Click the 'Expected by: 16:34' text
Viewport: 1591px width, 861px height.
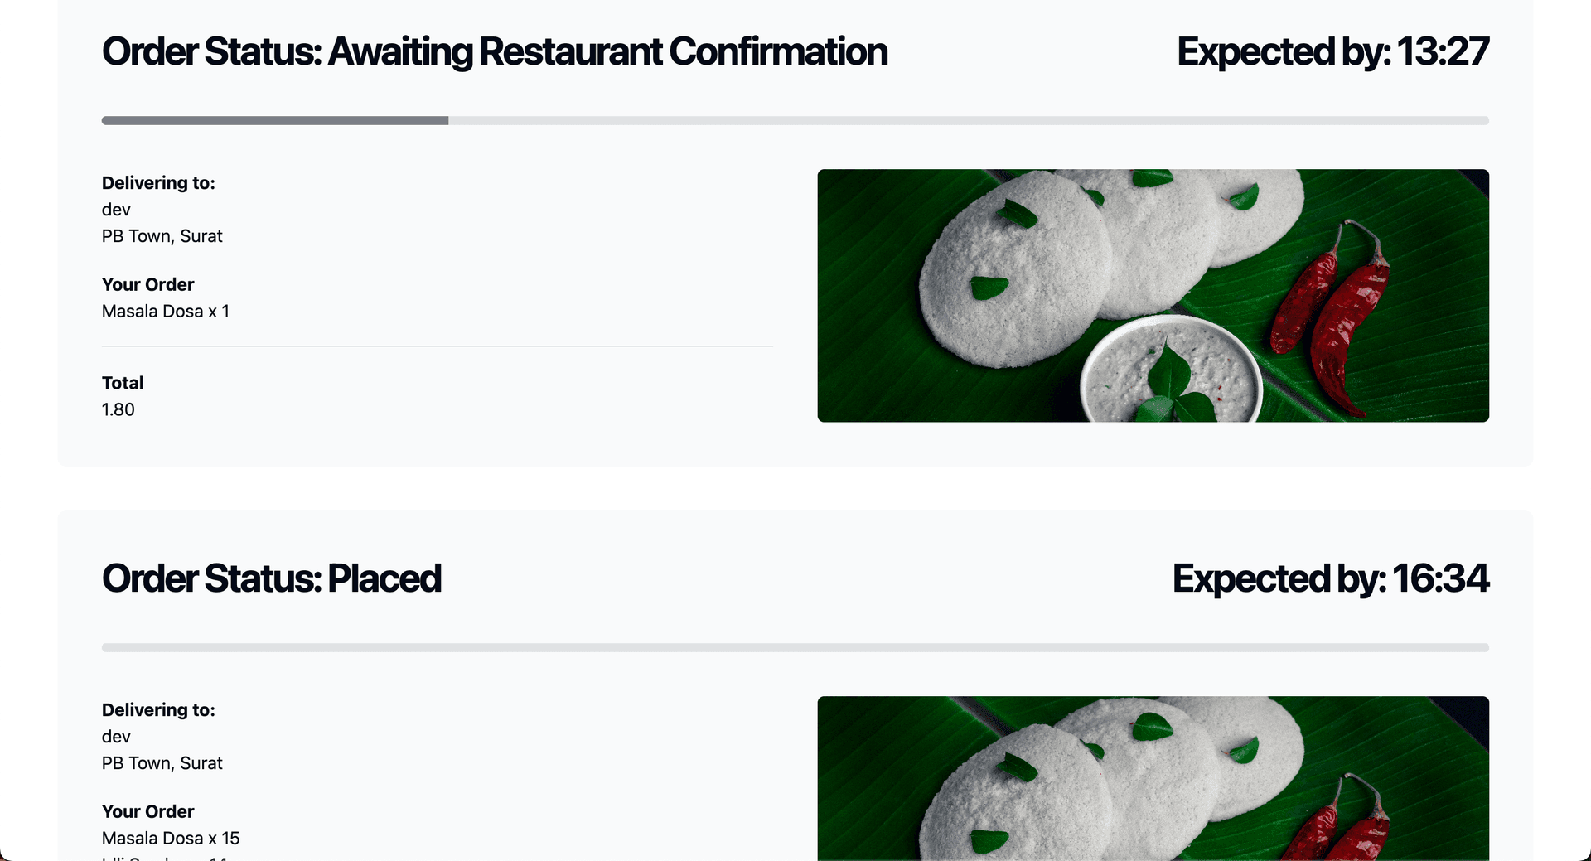(1331, 579)
